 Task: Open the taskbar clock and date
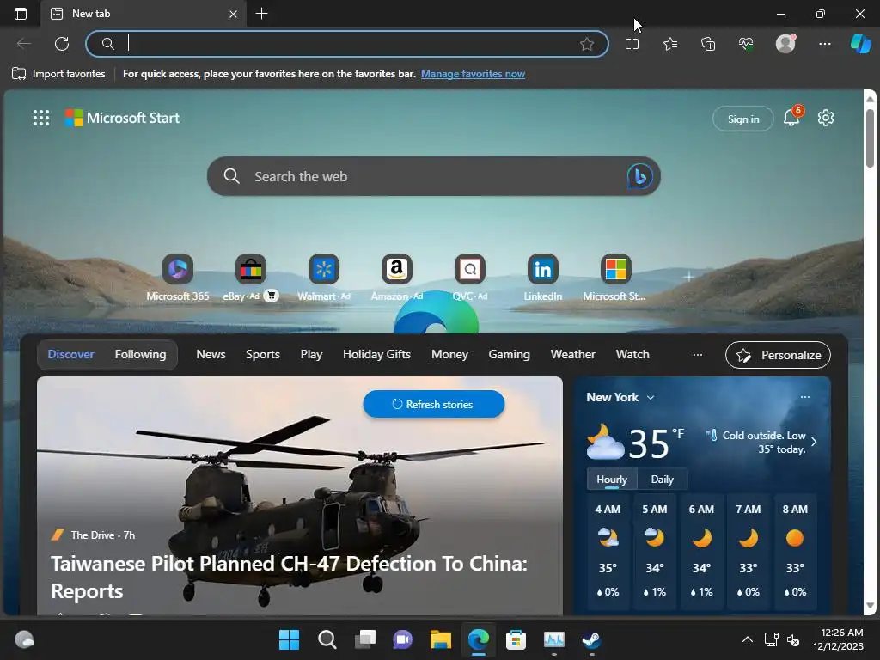pos(839,639)
